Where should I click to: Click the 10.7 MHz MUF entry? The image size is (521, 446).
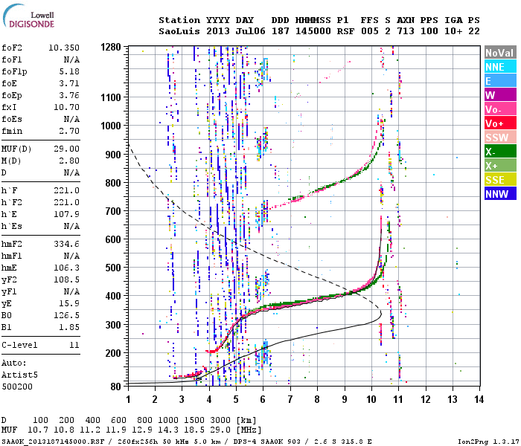[37, 430]
